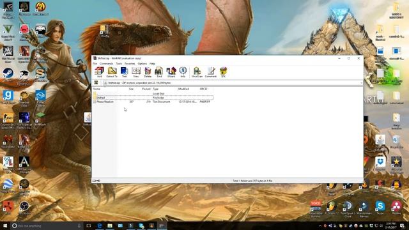Open File Explorer from the taskbar
409x230 pixels.
pyautogui.click(x=110, y=226)
